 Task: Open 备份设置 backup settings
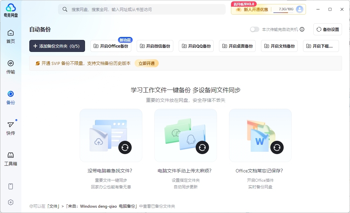click(328, 29)
